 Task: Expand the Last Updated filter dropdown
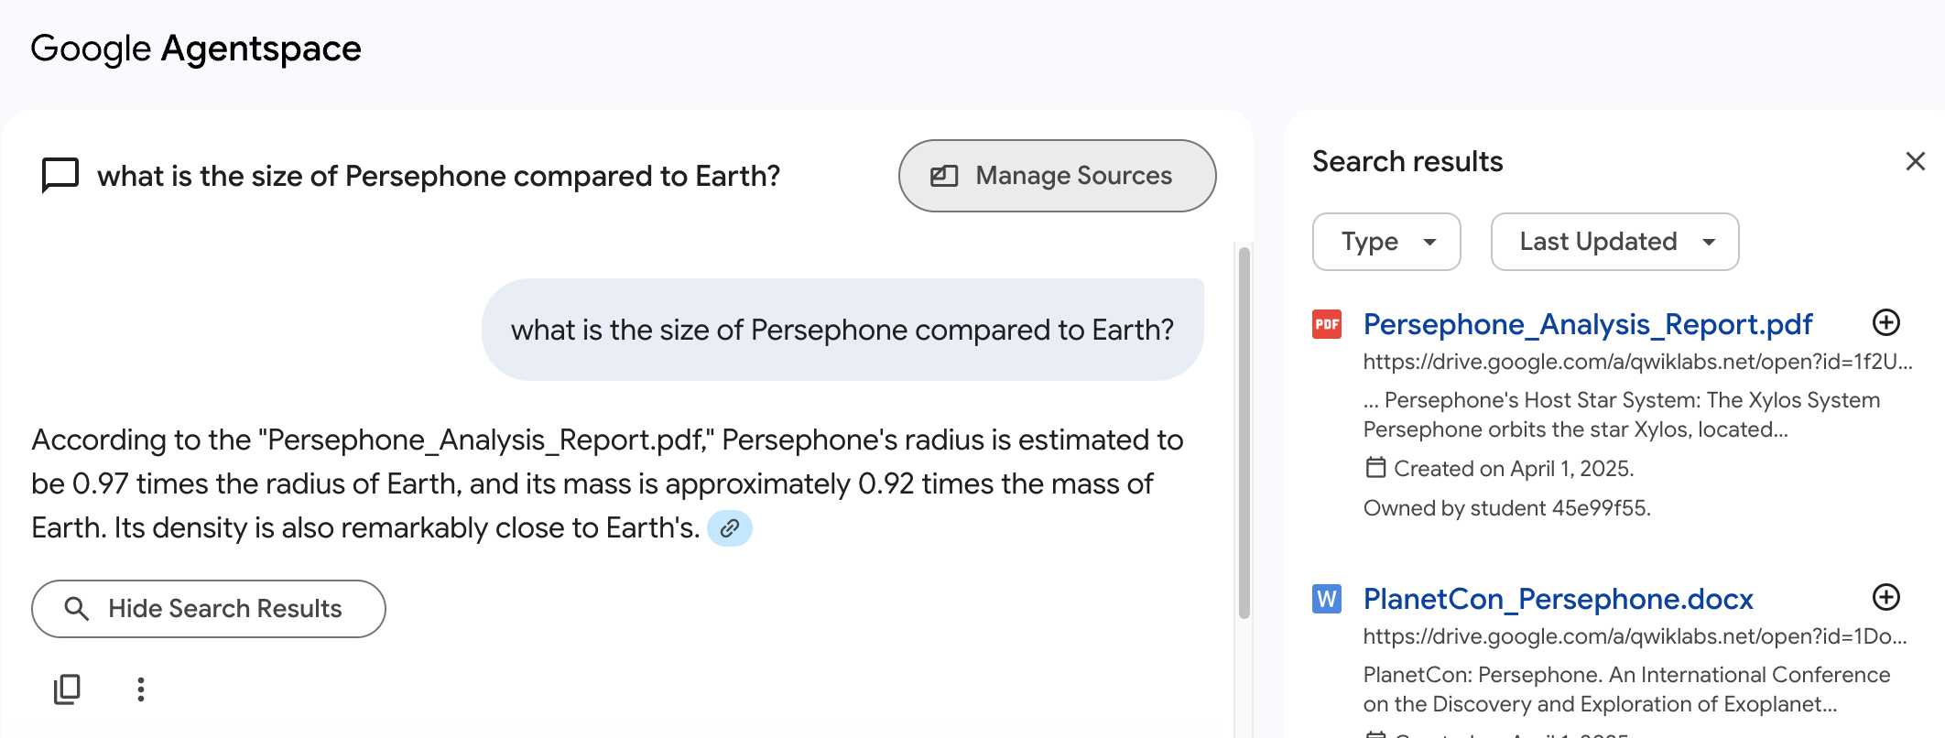tap(1614, 242)
